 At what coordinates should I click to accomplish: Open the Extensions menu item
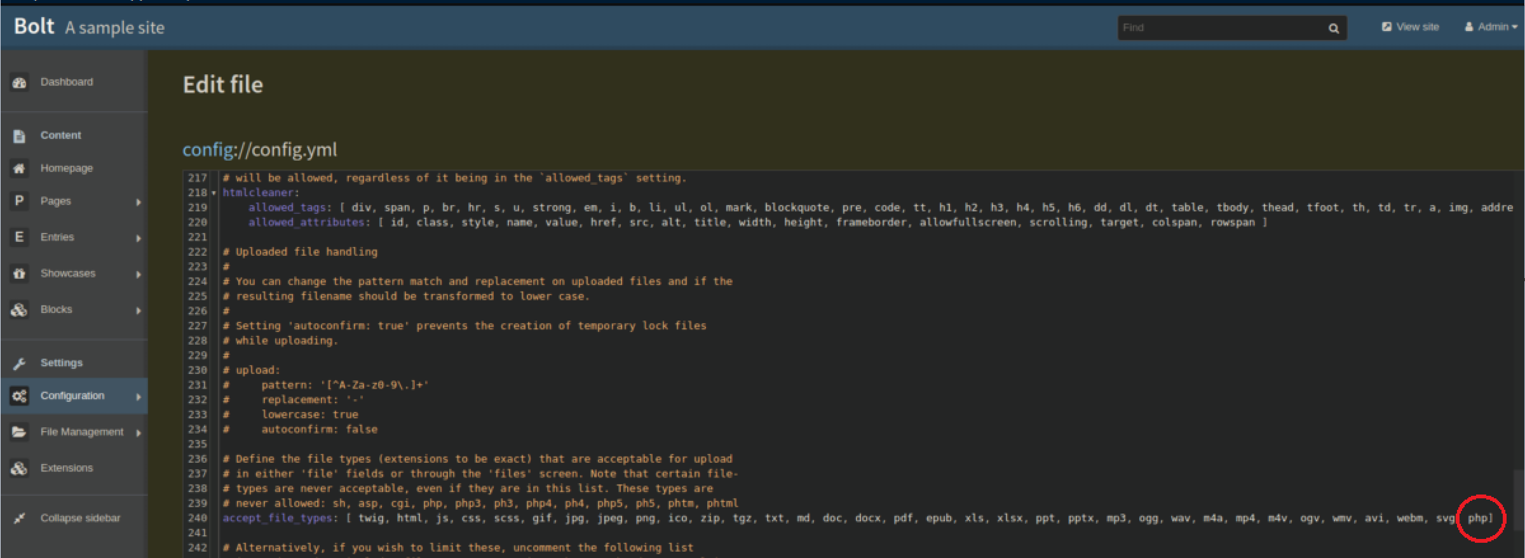point(67,468)
